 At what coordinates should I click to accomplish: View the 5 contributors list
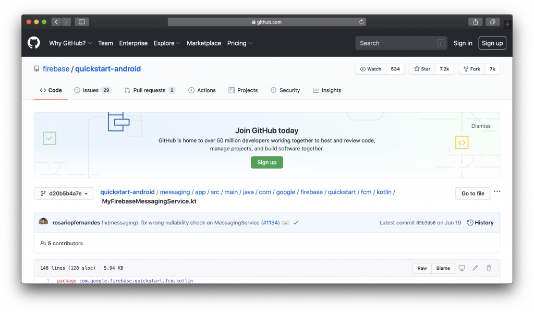click(62, 244)
